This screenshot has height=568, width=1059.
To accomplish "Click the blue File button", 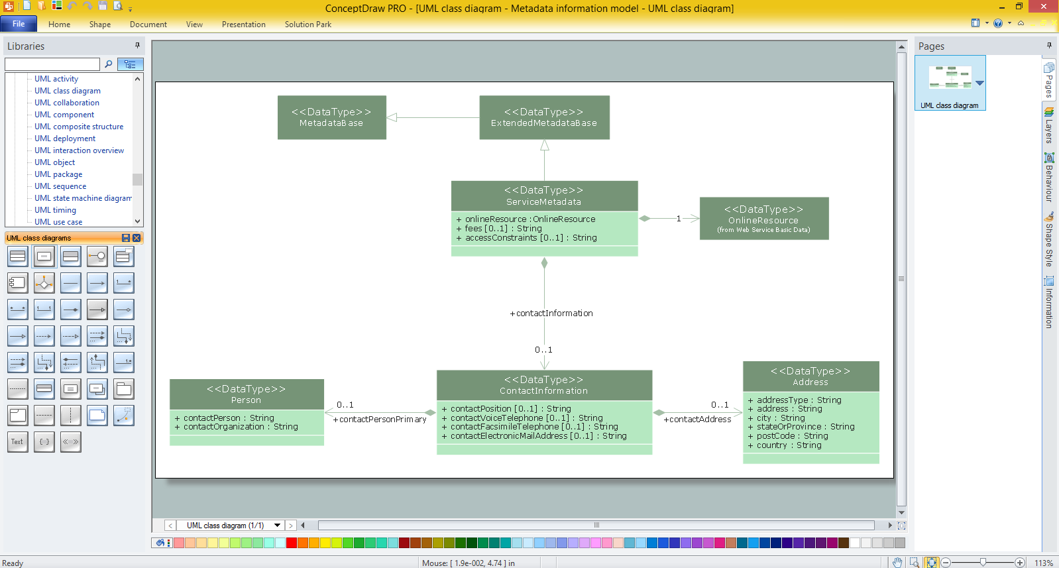I will click(19, 24).
